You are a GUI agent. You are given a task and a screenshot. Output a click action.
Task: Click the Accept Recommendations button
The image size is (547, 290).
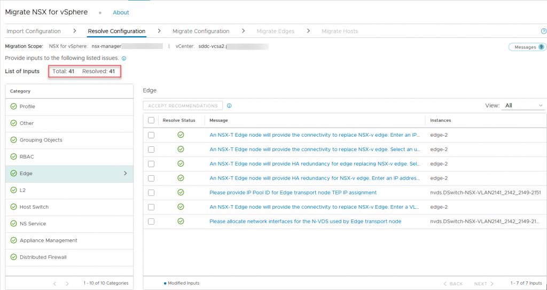(x=183, y=106)
